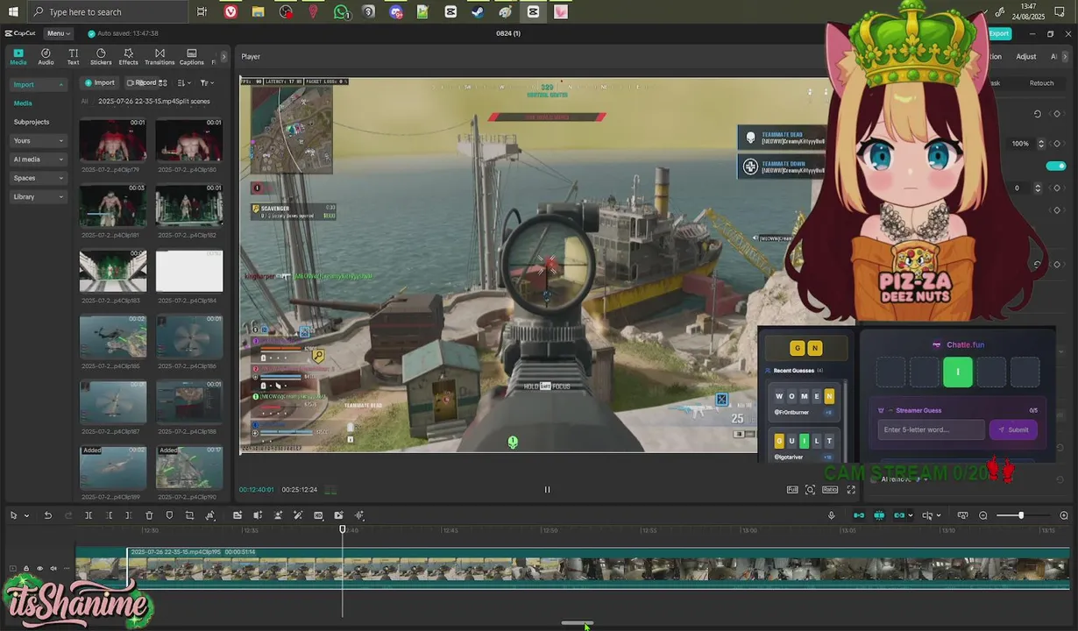Switch media list to grid view
This screenshot has width=1078, height=631.
[x=162, y=82]
